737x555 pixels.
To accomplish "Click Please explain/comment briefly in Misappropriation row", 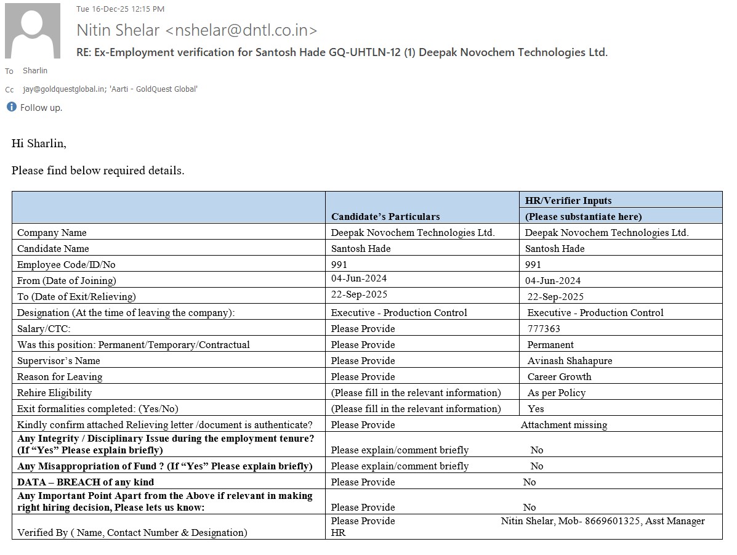I will point(400,466).
